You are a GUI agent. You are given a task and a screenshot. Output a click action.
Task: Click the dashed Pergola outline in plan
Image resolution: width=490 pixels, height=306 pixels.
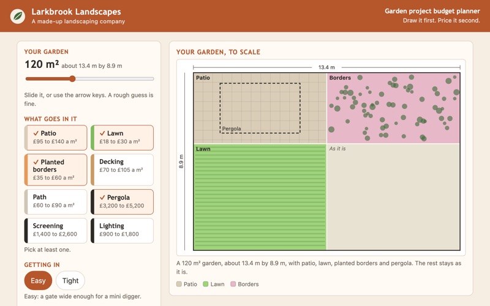[260, 108]
